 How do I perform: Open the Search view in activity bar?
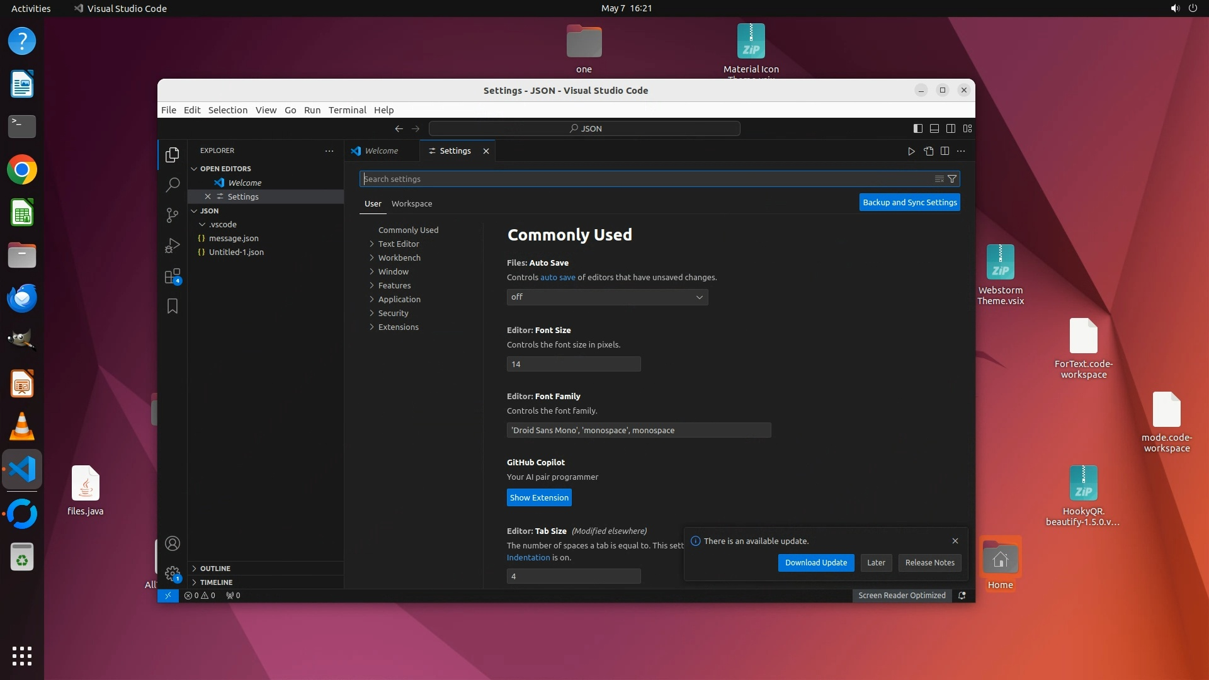tap(172, 184)
